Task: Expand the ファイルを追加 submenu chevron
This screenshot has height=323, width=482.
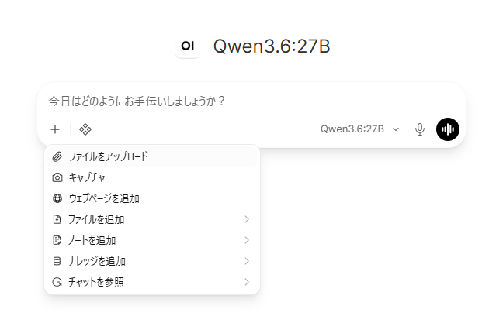Action: (247, 219)
